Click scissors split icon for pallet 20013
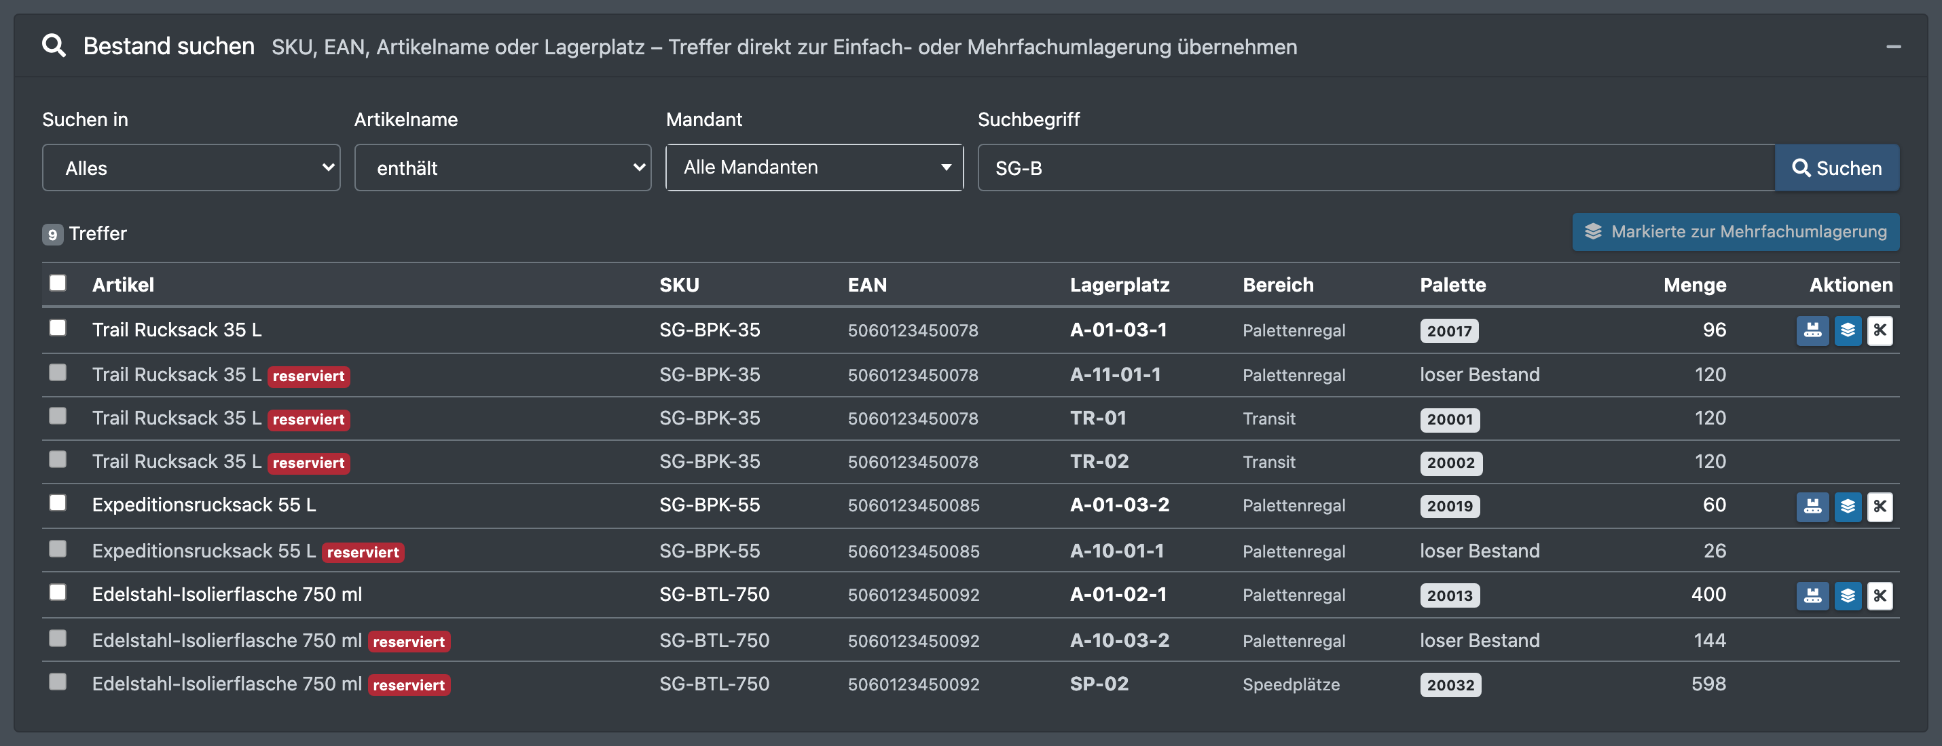This screenshot has height=746, width=1942. (1880, 596)
